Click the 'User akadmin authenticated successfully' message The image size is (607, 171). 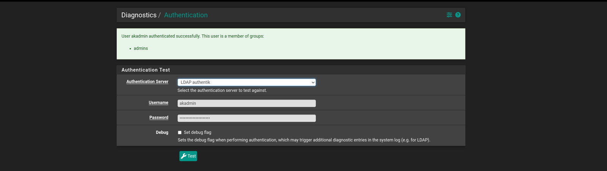pos(193,36)
